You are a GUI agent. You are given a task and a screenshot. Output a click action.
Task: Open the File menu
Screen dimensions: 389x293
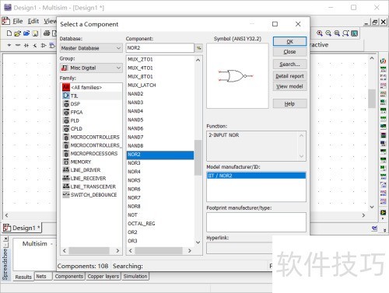(18, 21)
